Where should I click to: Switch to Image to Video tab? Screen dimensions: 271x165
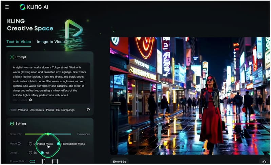point(51,42)
